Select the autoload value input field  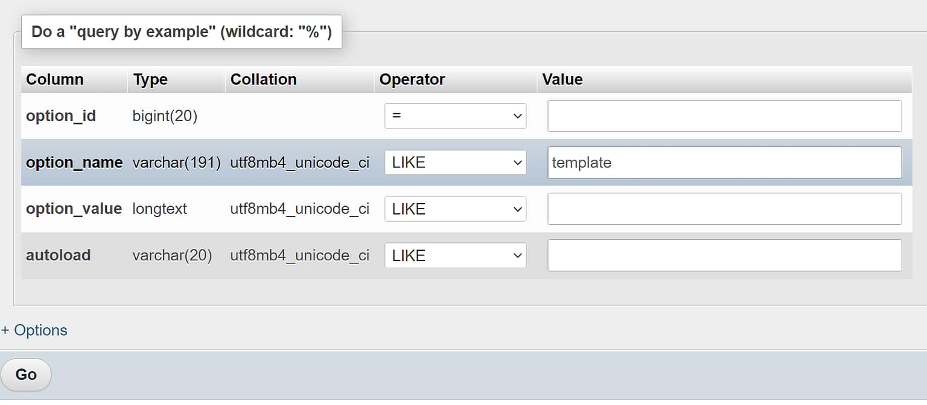pos(724,256)
